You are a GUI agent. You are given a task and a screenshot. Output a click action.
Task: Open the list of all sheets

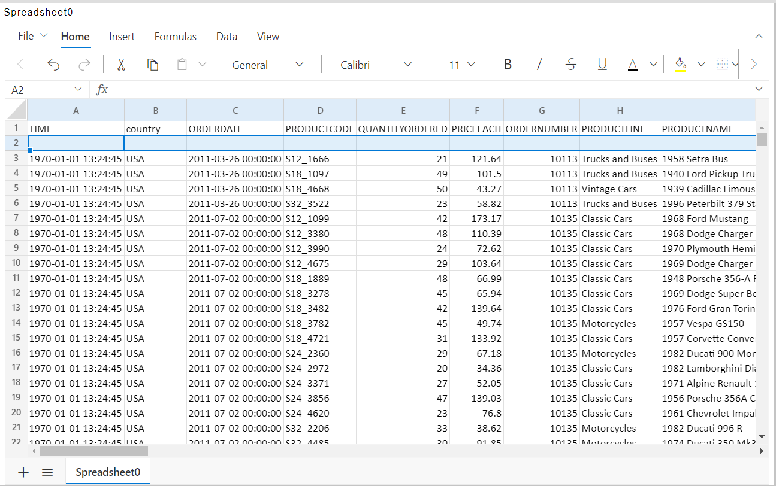[47, 472]
